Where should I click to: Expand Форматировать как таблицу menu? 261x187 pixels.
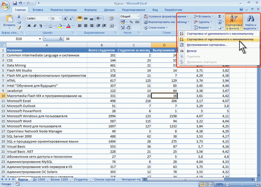coord(167,22)
